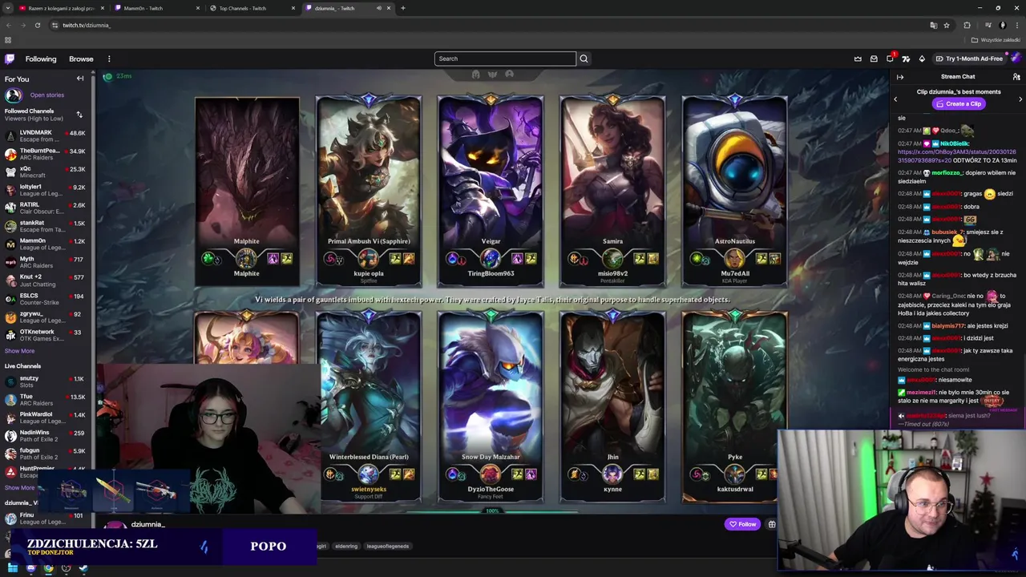This screenshot has width=1026, height=577.
Task: Open Mamm0n channel in sidebar
Action: pos(46,244)
